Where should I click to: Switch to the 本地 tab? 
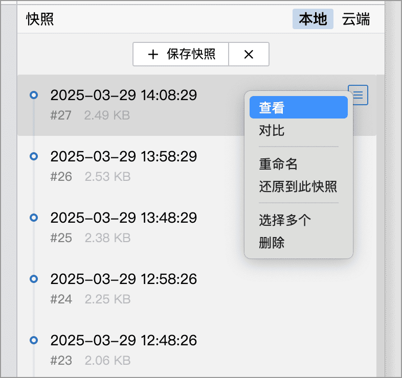coord(313,19)
